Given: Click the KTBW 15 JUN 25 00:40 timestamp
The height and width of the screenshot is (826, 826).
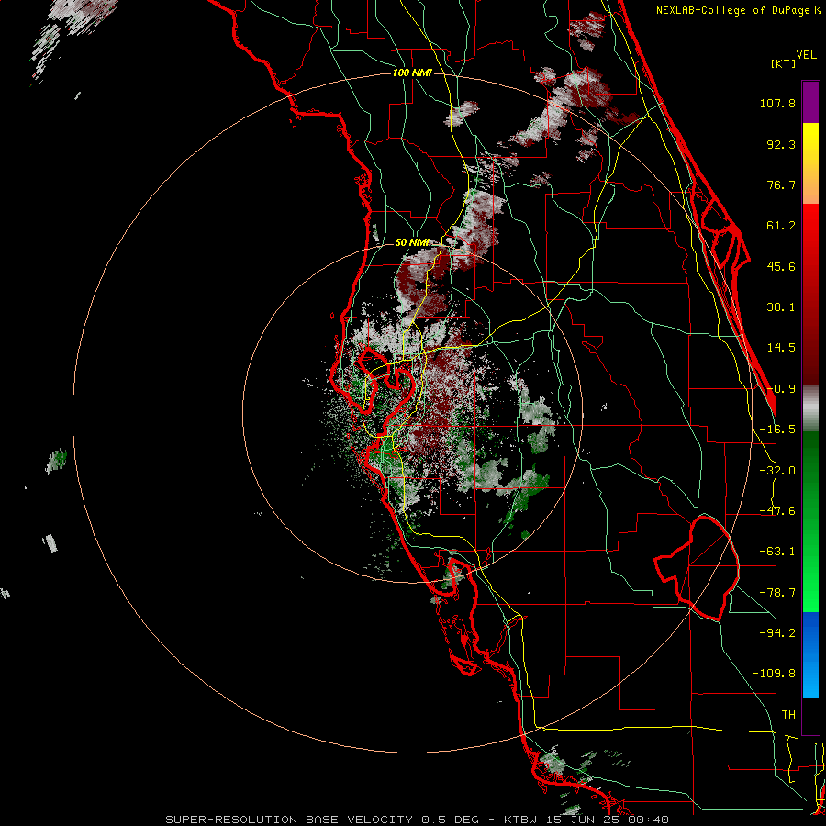Looking at the screenshot, I should coord(586,820).
